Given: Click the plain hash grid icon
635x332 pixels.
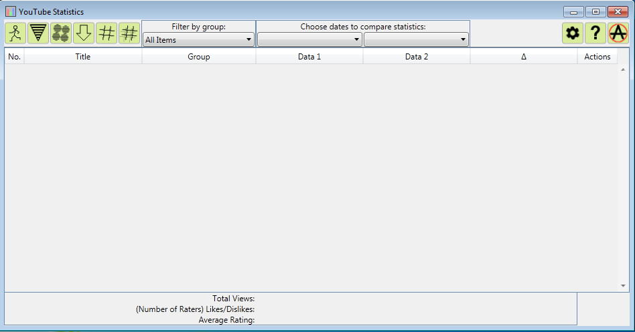Looking at the screenshot, I should click(107, 33).
